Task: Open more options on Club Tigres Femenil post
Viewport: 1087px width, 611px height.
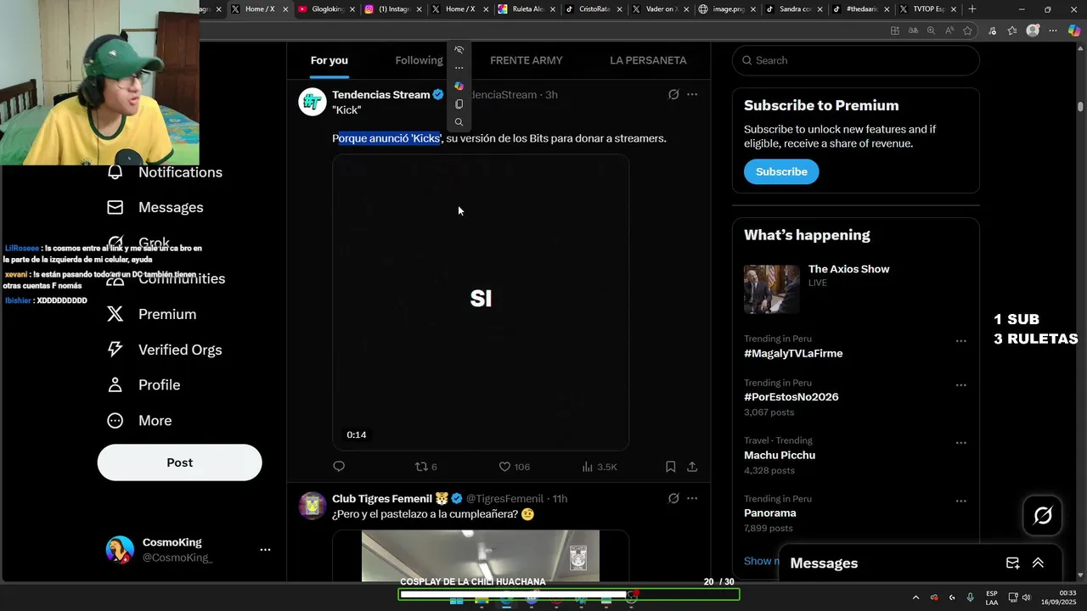Action: click(692, 499)
